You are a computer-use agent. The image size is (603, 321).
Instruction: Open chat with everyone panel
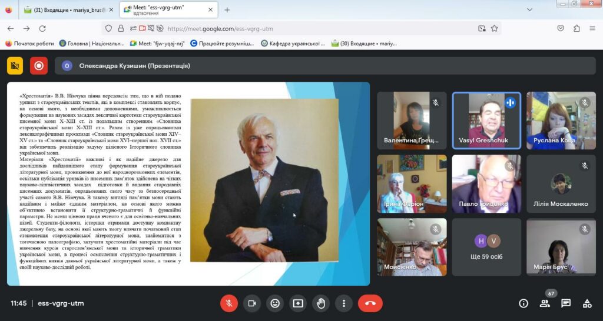click(566, 303)
